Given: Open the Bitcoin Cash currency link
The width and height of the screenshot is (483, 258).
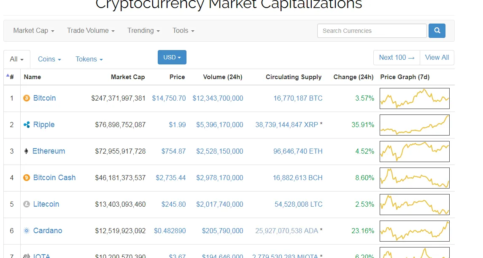Looking at the screenshot, I should [54, 178].
